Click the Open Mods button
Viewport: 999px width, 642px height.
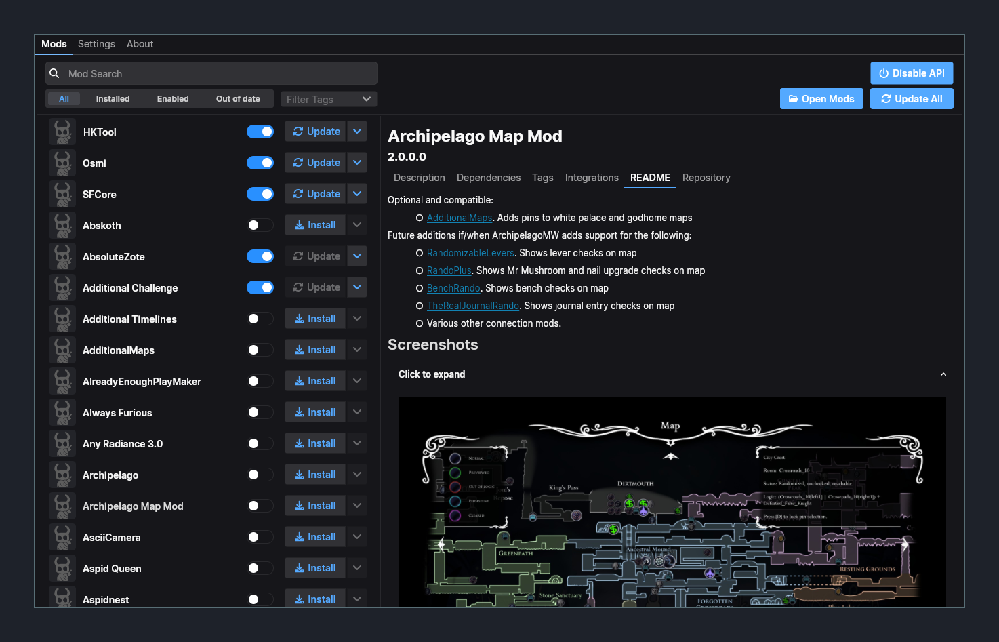(821, 99)
